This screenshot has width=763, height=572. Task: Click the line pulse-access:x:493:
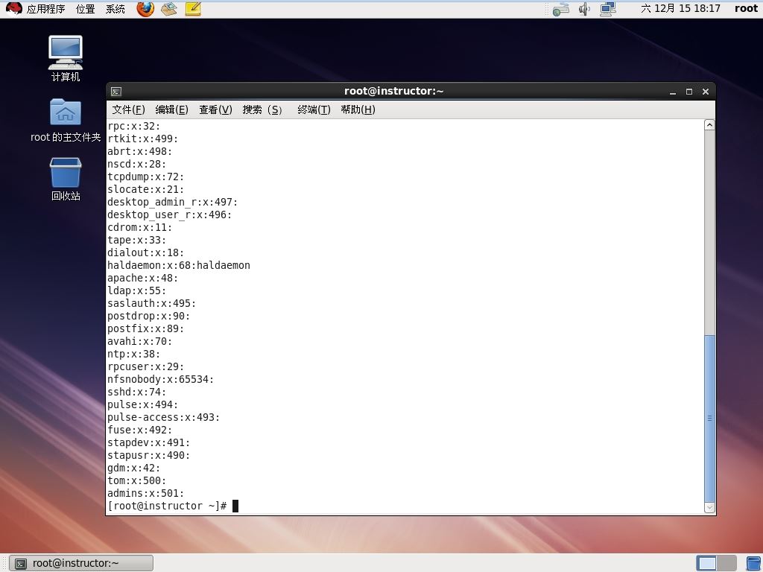coord(163,417)
